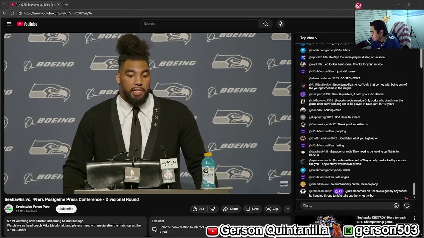This screenshot has width=424, height=238.
Task: Save the video to a playlist
Action: click(x=252, y=209)
